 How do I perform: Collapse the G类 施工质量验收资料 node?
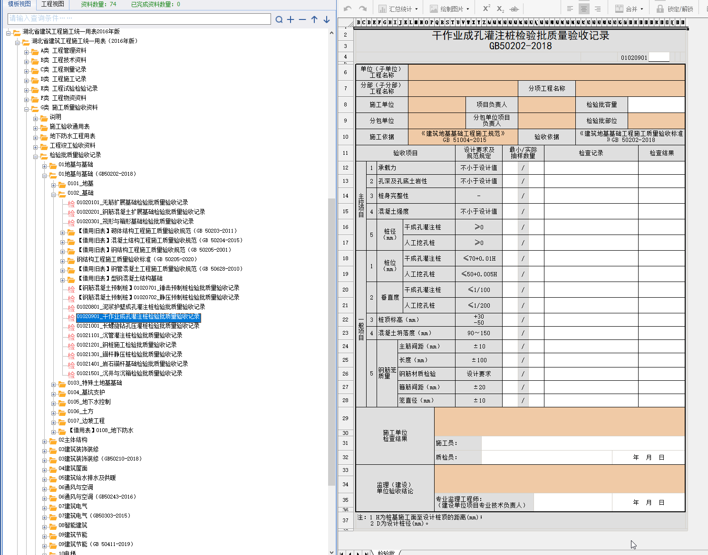[x=27, y=108]
